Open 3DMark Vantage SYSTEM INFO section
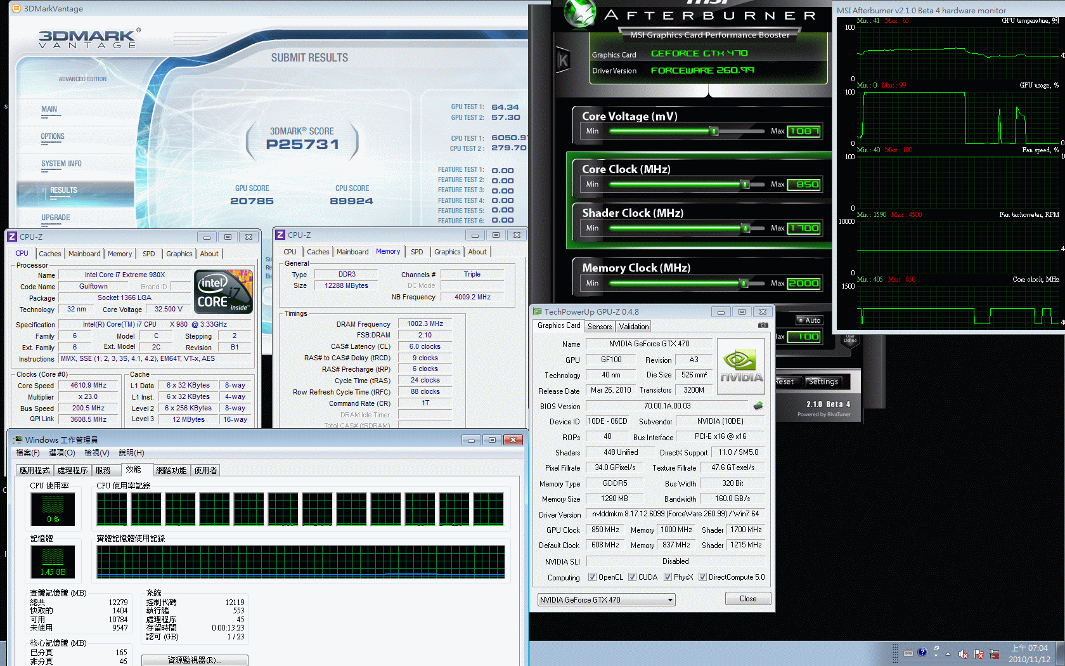1065x666 pixels. tap(61, 164)
